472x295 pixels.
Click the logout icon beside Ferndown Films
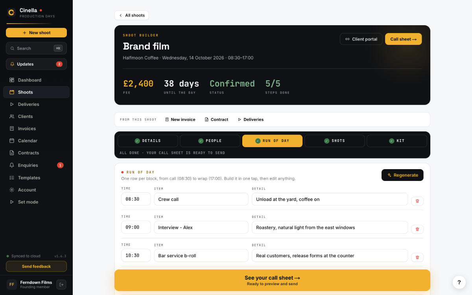[x=61, y=284]
